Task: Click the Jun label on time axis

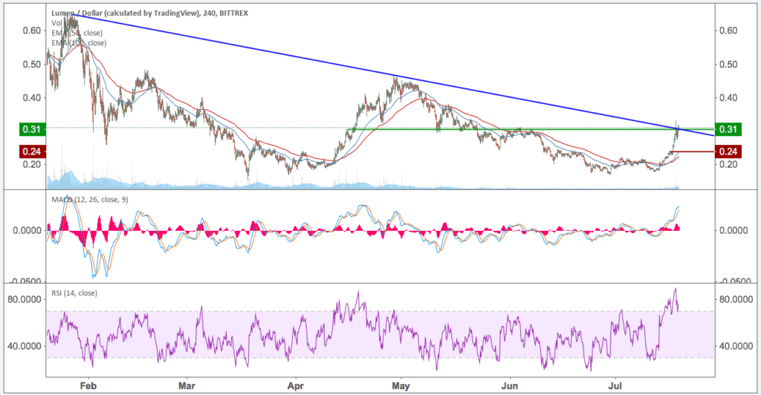Action: (x=510, y=386)
